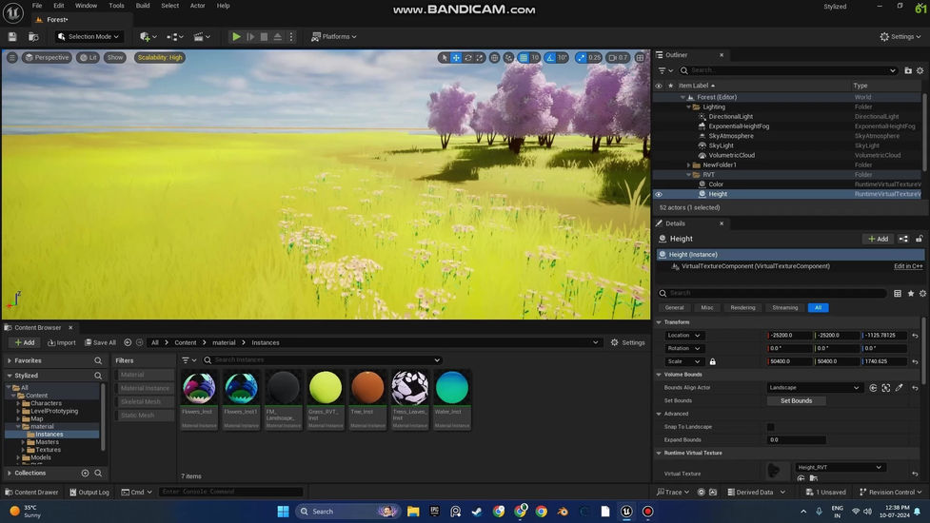Switch to Rendering filter tab in Details
This screenshot has height=523, width=930.
pyautogui.click(x=742, y=308)
